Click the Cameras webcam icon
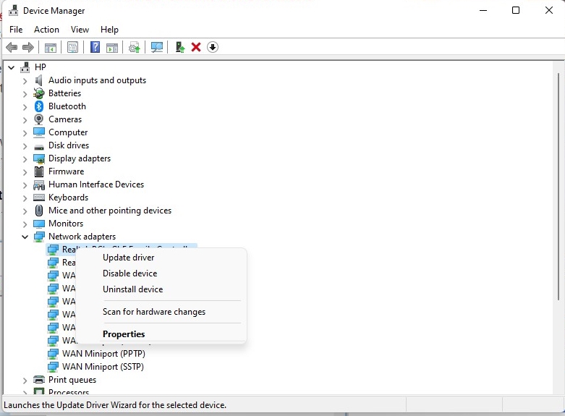565x416 pixels. (x=39, y=119)
